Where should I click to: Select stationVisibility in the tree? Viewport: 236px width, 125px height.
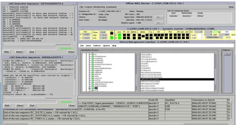(x=100, y=86)
